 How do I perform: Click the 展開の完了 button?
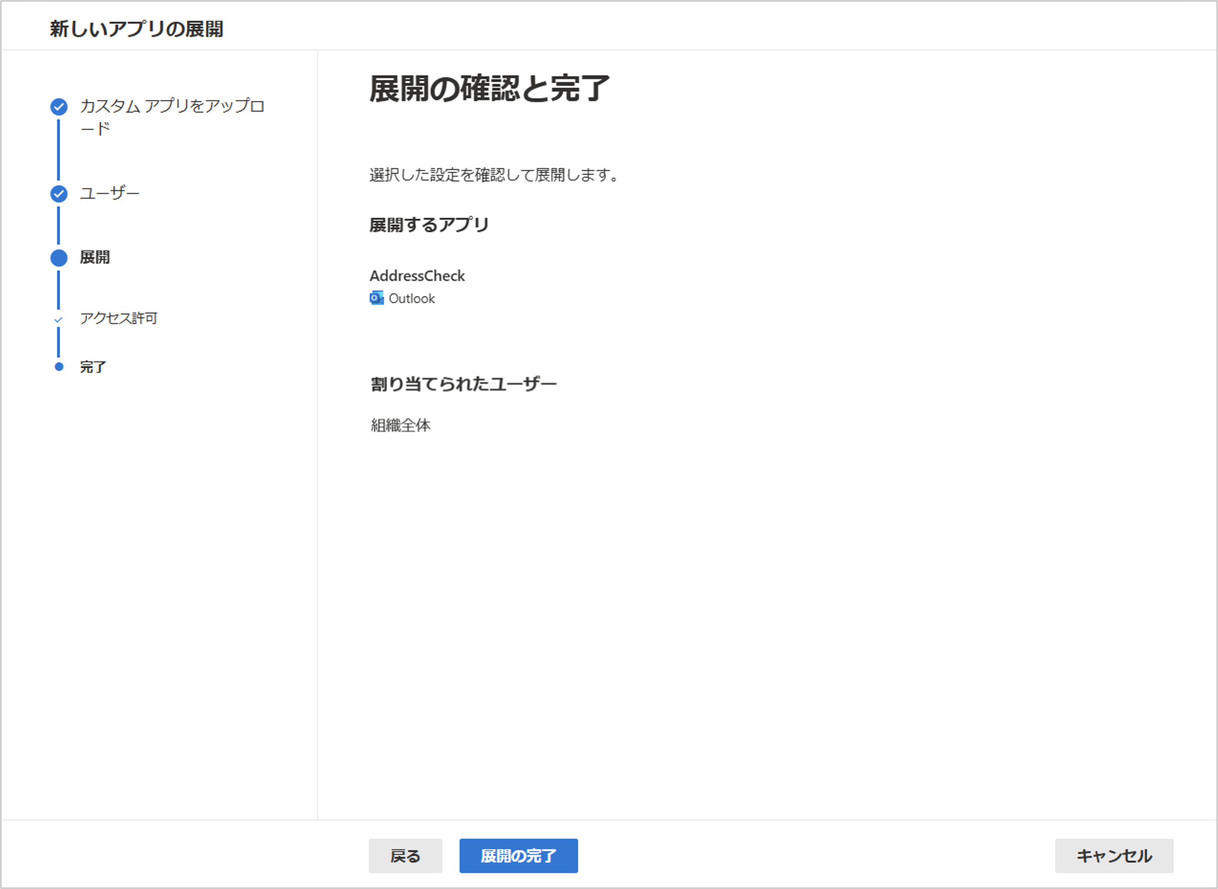518,855
